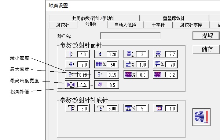The height and width of the screenshot is (140, 220).
Task: Open the 共用参数/行针/手动针 tab
Action: tap(94, 18)
